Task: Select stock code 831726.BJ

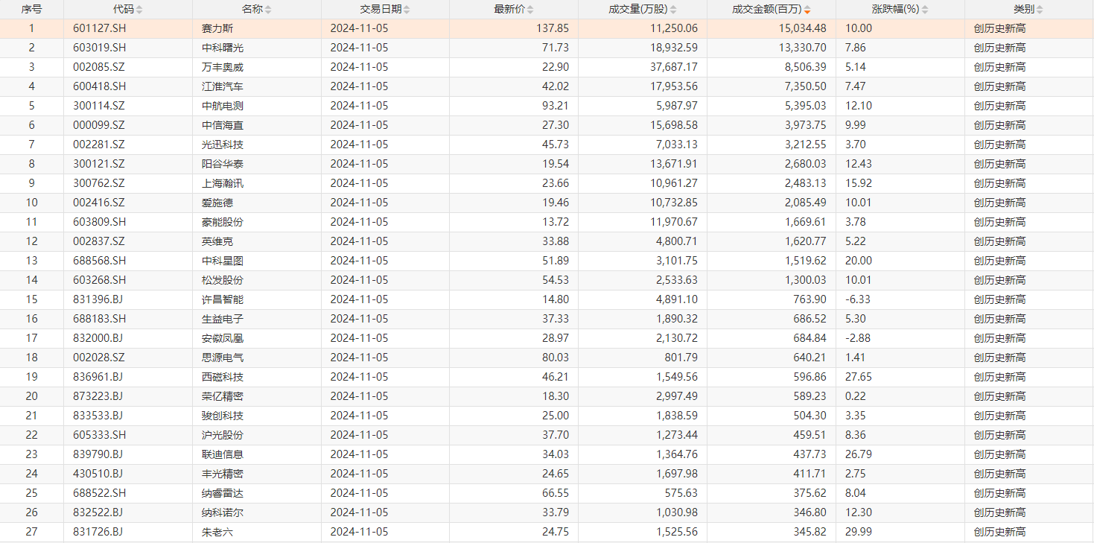Action: click(99, 532)
